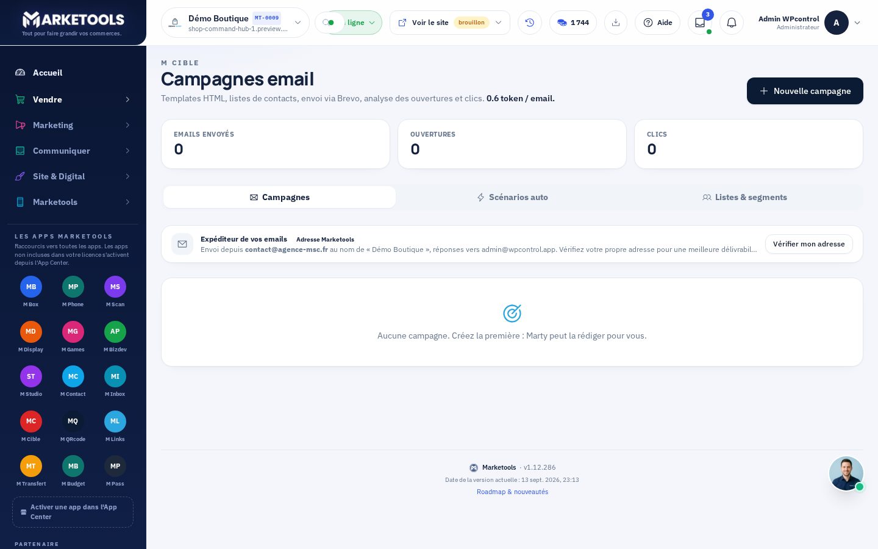Viewport: 878px width, 549px height.
Task: Open the M Contact app shortcut
Action: tap(73, 381)
